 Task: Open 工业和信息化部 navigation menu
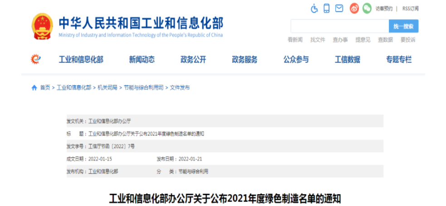tap(81, 59)
